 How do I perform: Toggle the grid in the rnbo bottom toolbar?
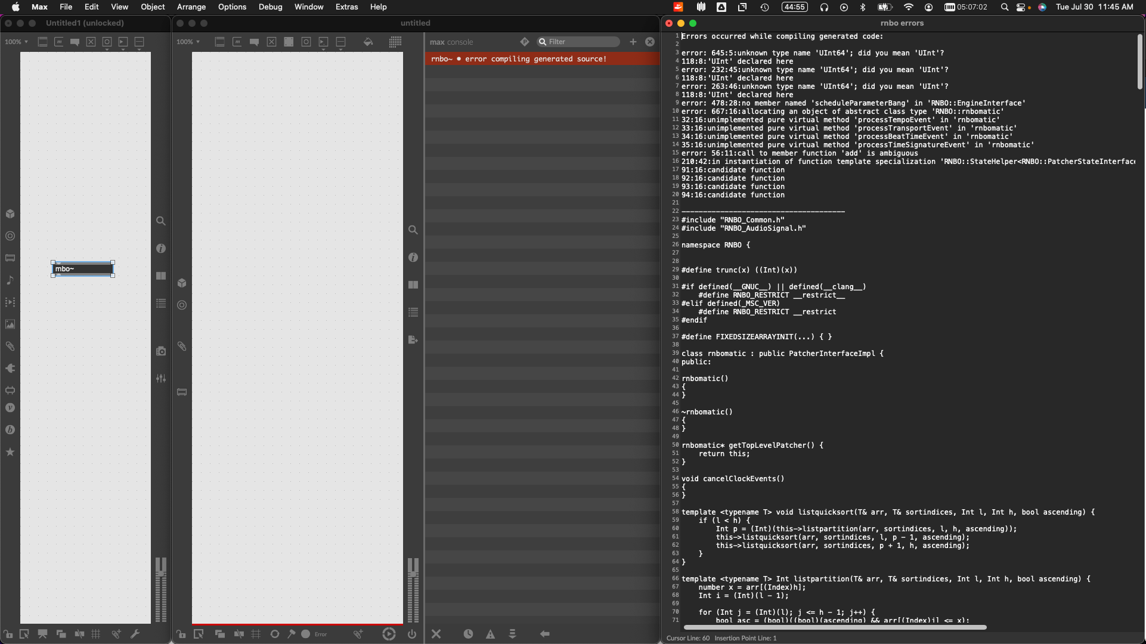click(x=256, y=634)
